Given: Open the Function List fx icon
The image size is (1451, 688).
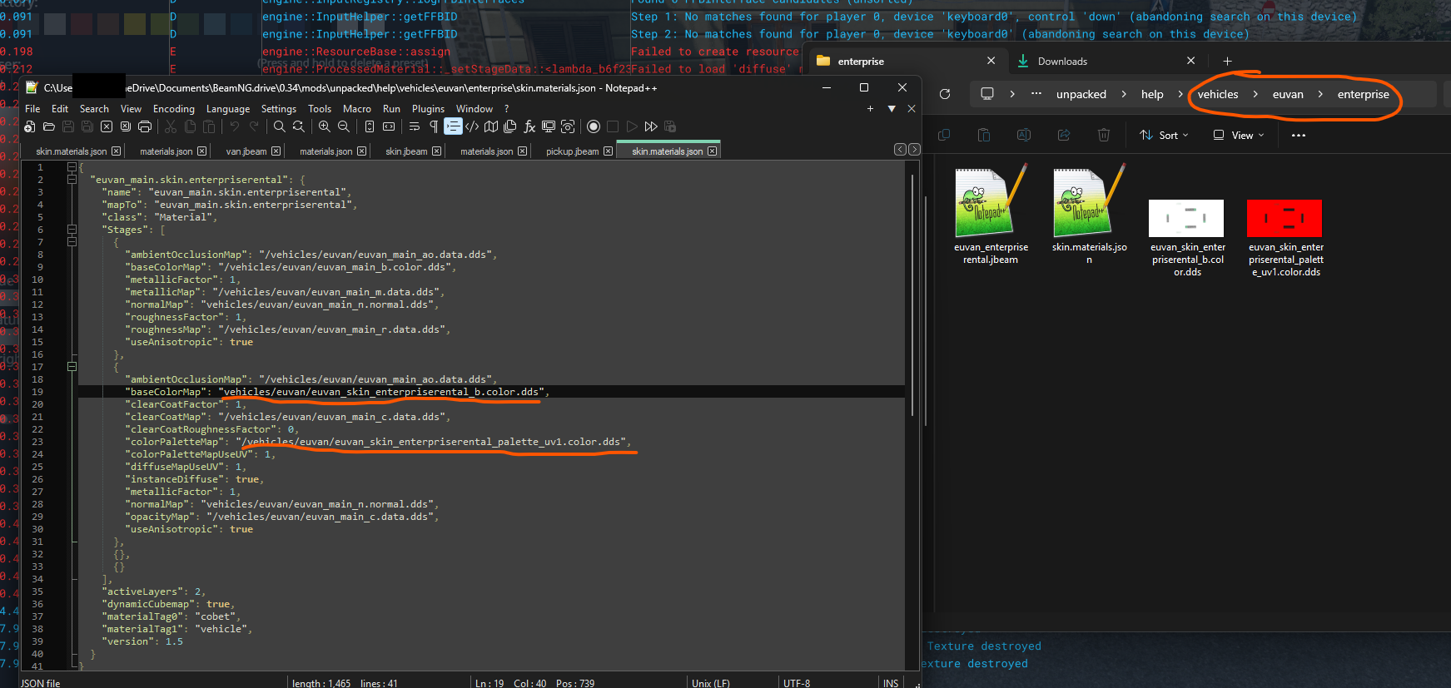Looking at the screenshot, I should 529,126.
